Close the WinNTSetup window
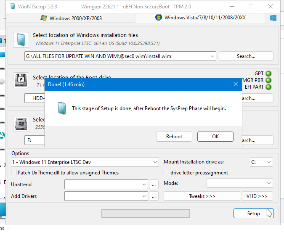 [271, 7]
